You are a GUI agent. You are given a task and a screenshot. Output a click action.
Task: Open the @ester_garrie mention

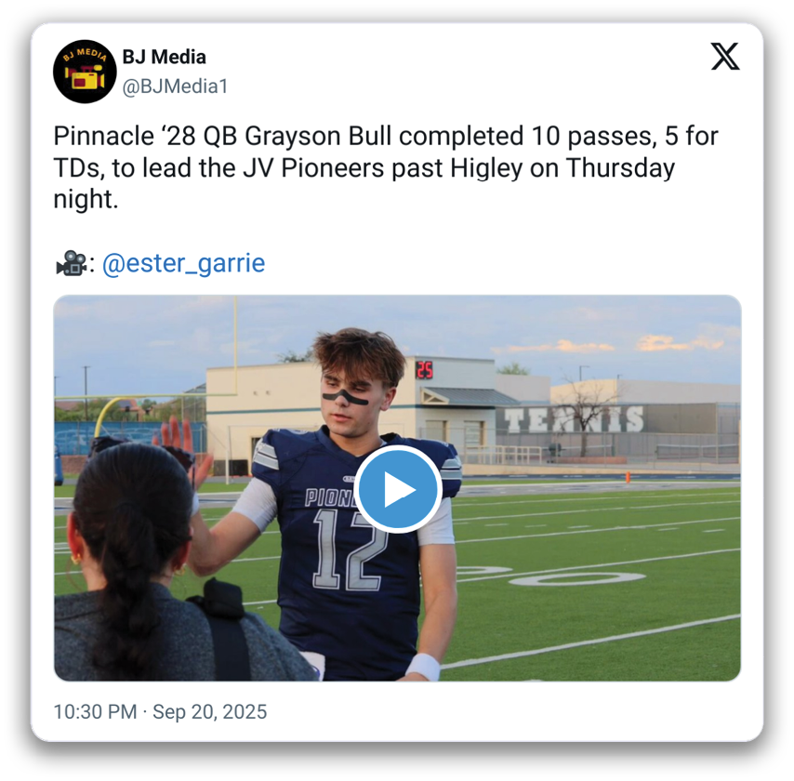point(184,263)
